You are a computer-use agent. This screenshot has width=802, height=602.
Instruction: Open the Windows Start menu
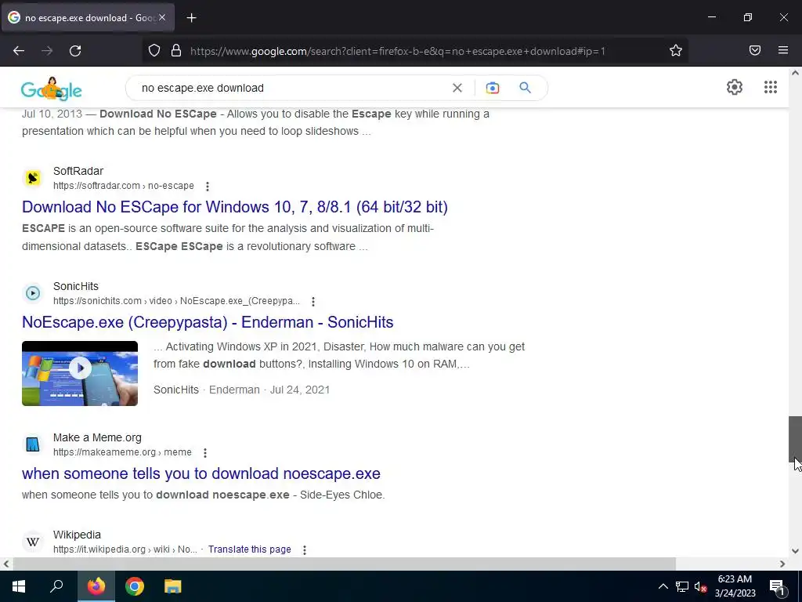(19, 586)
